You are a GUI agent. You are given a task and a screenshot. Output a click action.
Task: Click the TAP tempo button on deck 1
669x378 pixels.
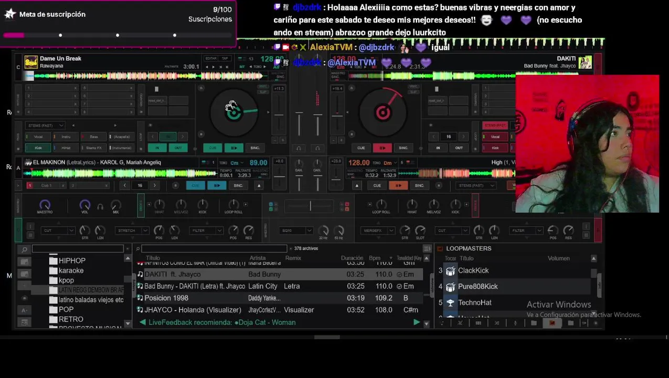pyautogui.click(x=225, y=58)
